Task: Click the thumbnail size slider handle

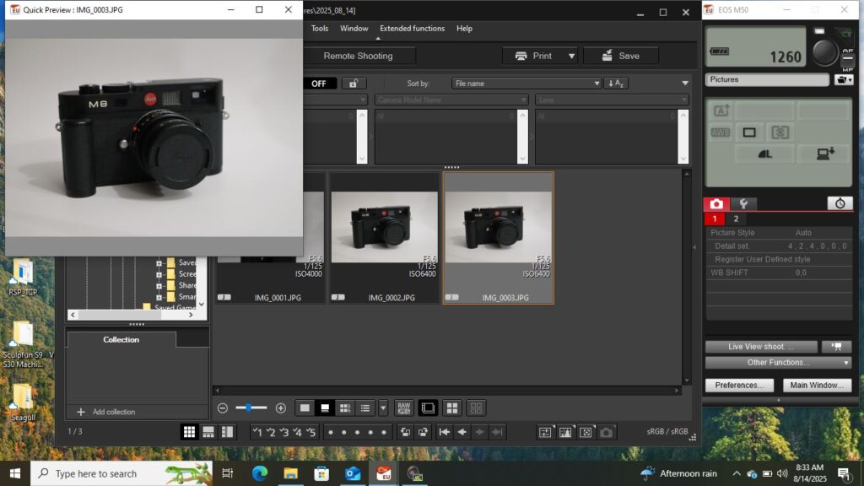Action: (249, 408)
